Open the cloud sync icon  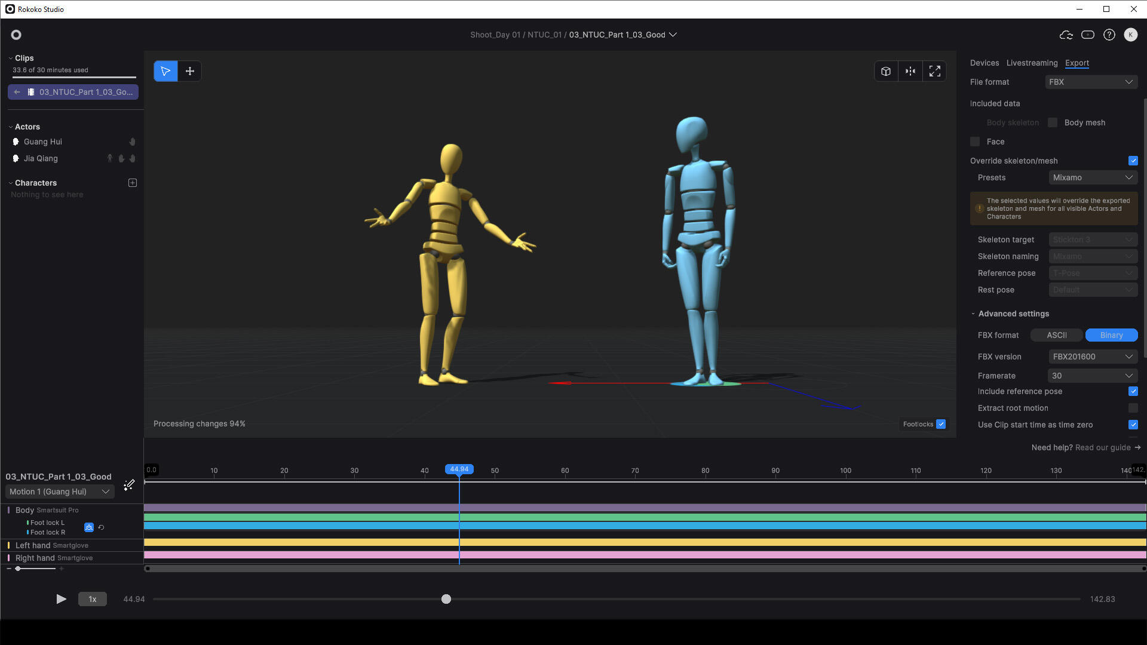(1066, 35)
